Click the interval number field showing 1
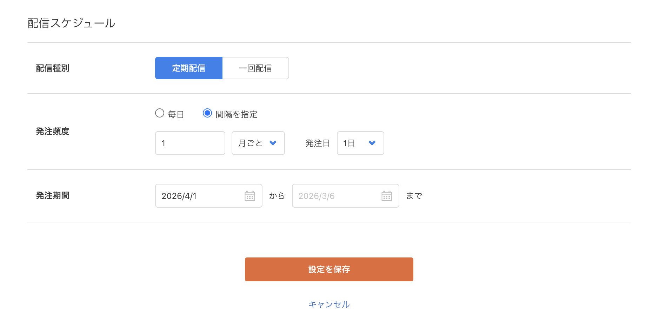 190,143
